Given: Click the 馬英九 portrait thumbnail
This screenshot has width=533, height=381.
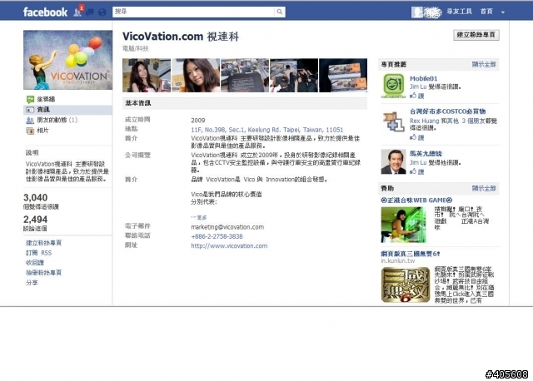Looking at the screenshot, I should (x=393, y=161).
